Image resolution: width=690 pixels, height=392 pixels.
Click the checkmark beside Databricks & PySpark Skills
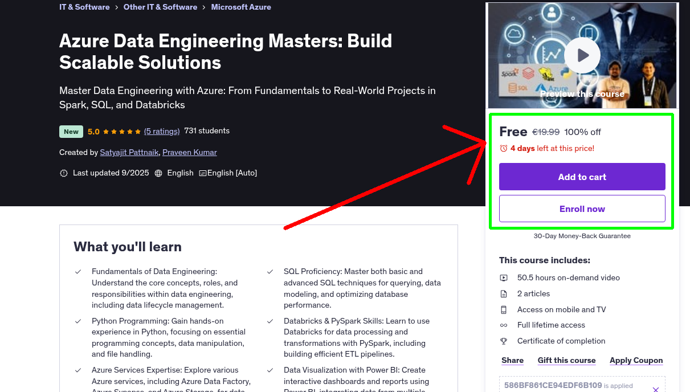coord(270,321)
